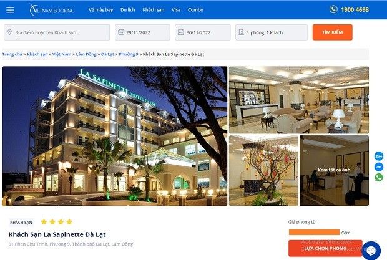The image size is (387, 260).
Task: Click the location pin icon in search
Action: click(9, 32)
